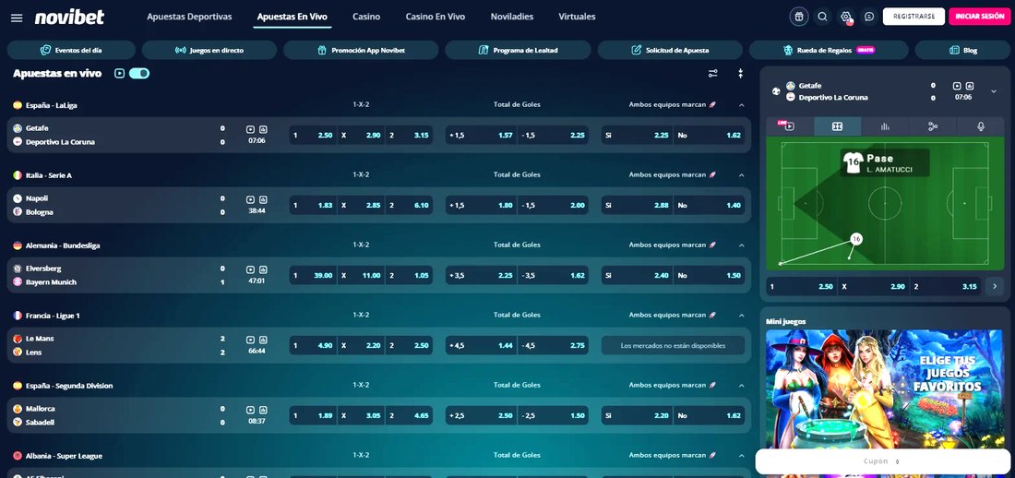Collapse the España - Segunda Division section
Screen dimensions: 1015x478
pyautogui.click(x=742, y=386)
